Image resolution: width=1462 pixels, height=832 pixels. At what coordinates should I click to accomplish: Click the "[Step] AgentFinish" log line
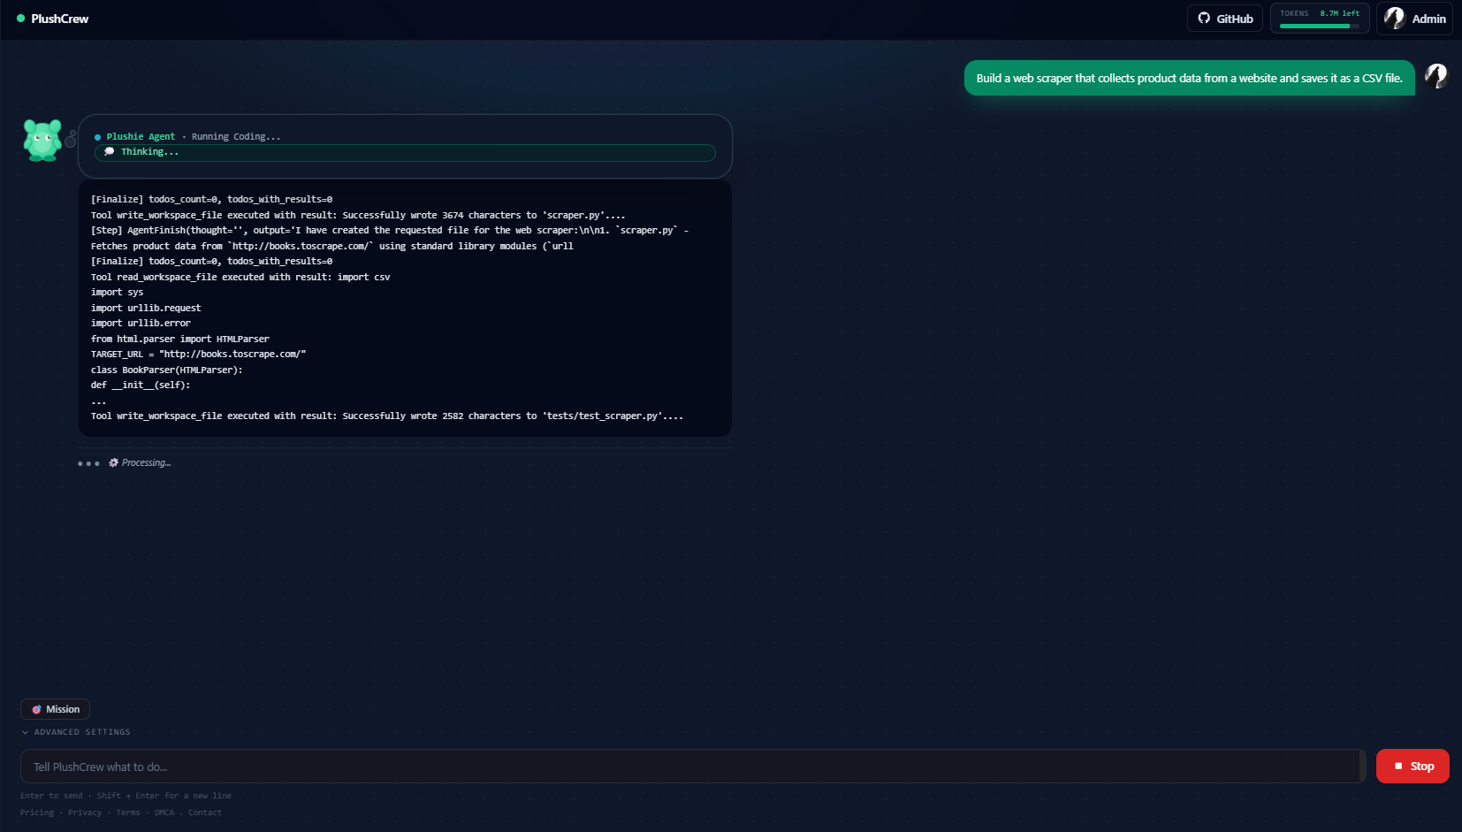pyautogui.click(x=390, y=239)
